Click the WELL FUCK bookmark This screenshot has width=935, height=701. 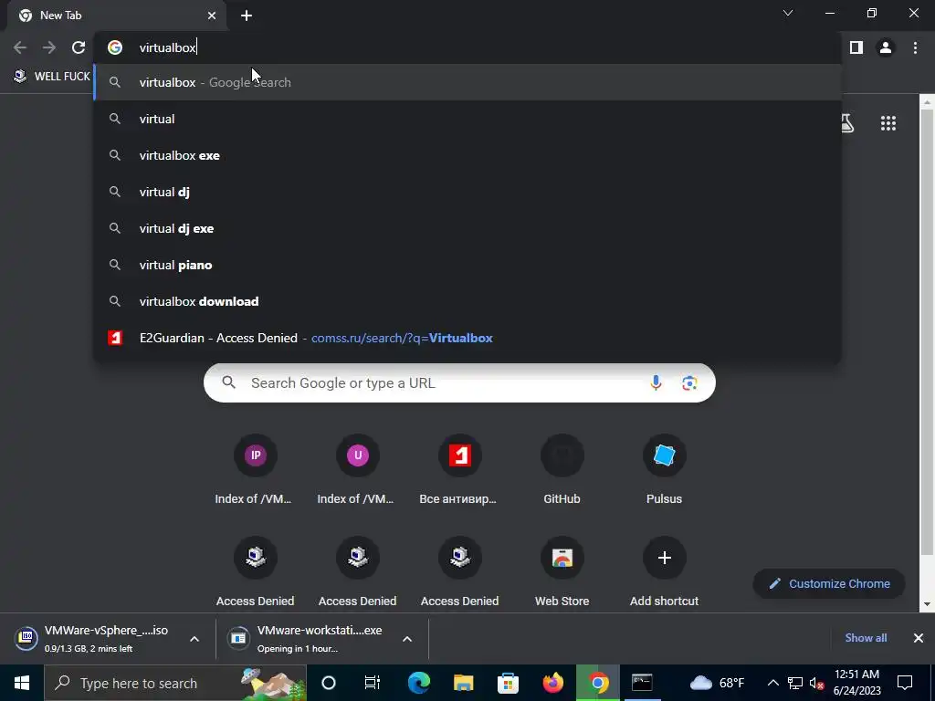52,77
